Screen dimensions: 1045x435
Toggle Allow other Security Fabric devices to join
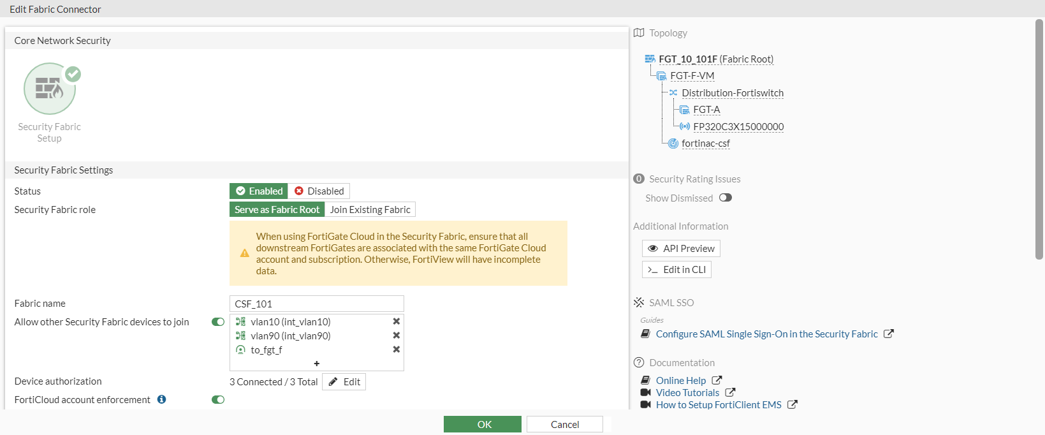pyautogui.click(x=218, y=322)
